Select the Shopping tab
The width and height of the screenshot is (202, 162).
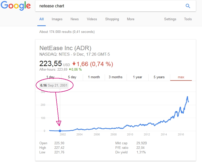pos(112,19)
